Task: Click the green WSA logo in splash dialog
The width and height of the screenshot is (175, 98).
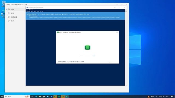Action: [87, 48]
